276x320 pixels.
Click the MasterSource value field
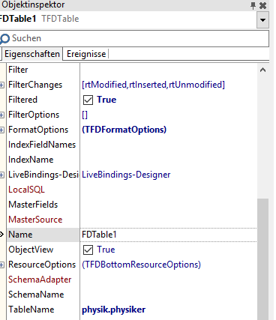pos(169,220)
